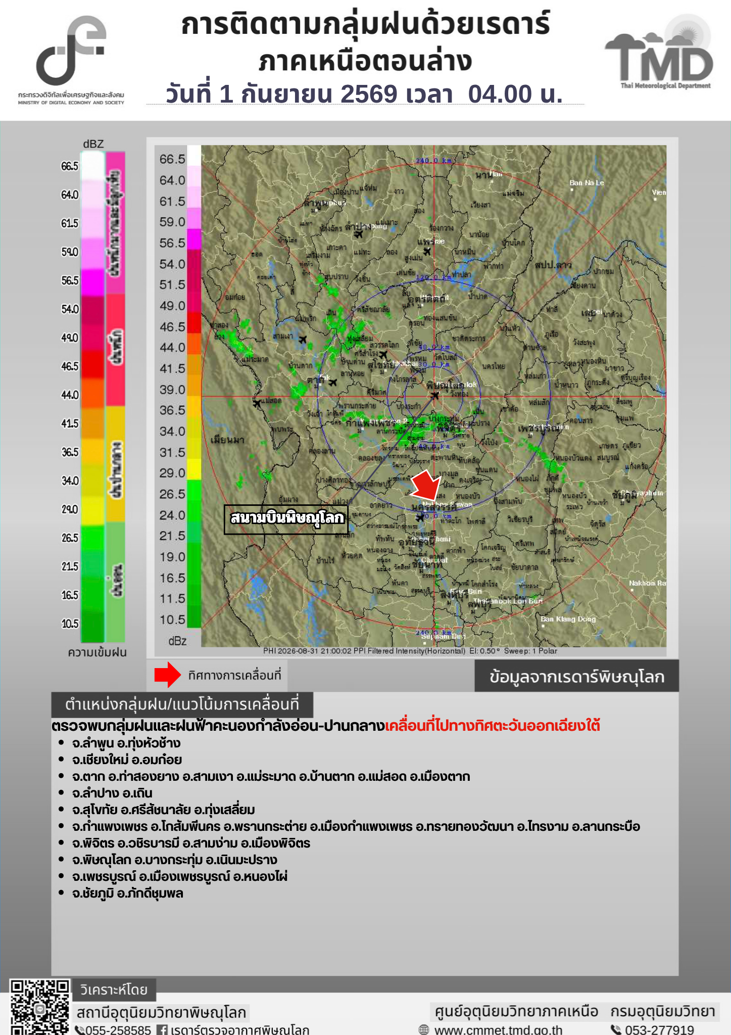731x1035 pixels.
Task: Click the airplane icon next to ลำปาง
Action: [359, 233]
